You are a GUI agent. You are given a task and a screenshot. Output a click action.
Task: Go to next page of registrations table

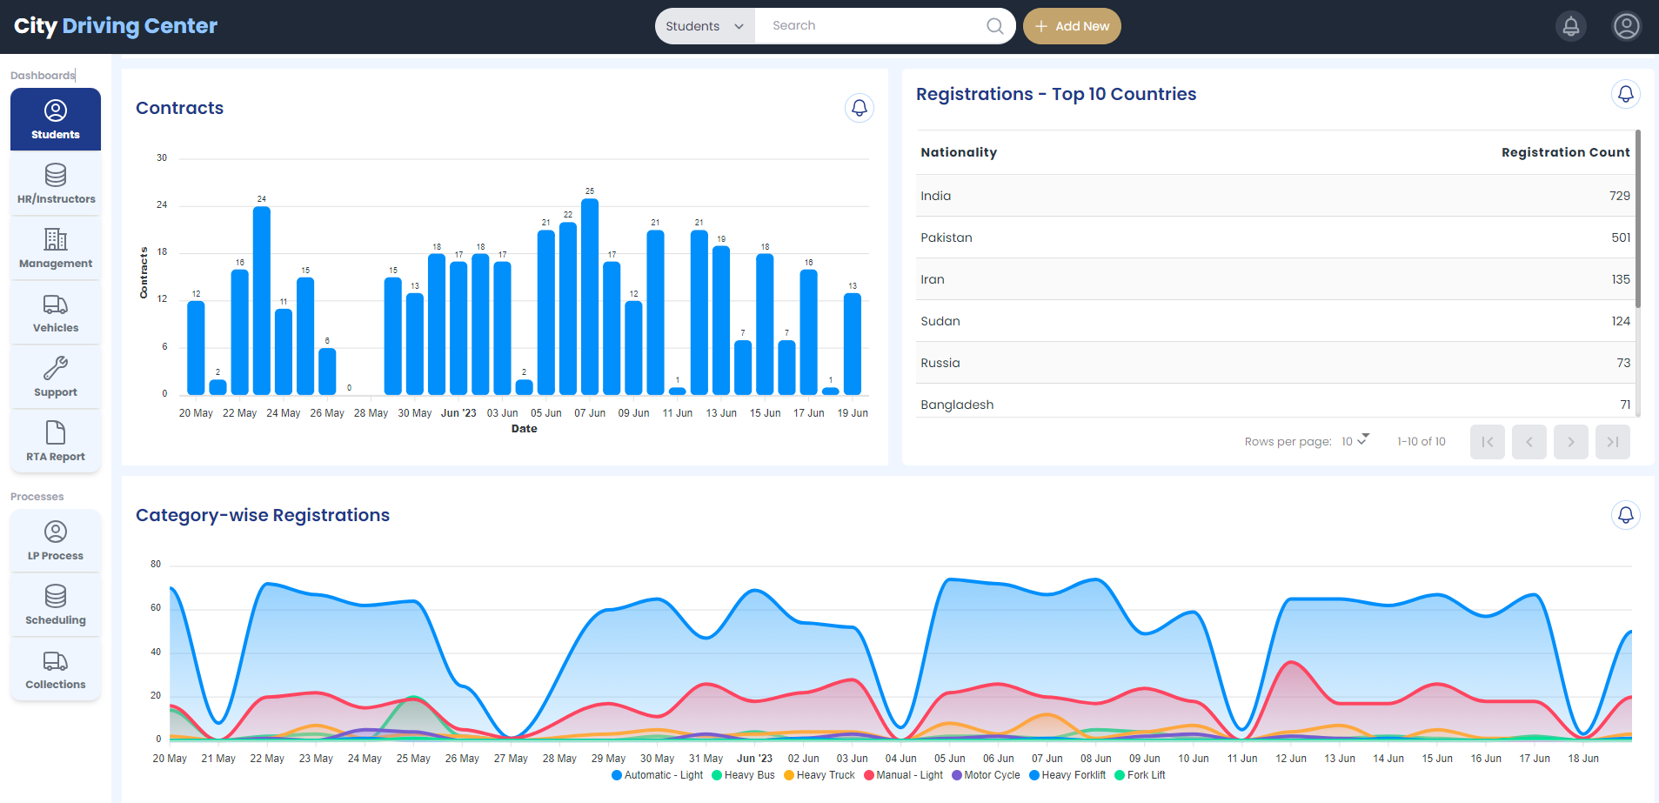(1570, 442)
